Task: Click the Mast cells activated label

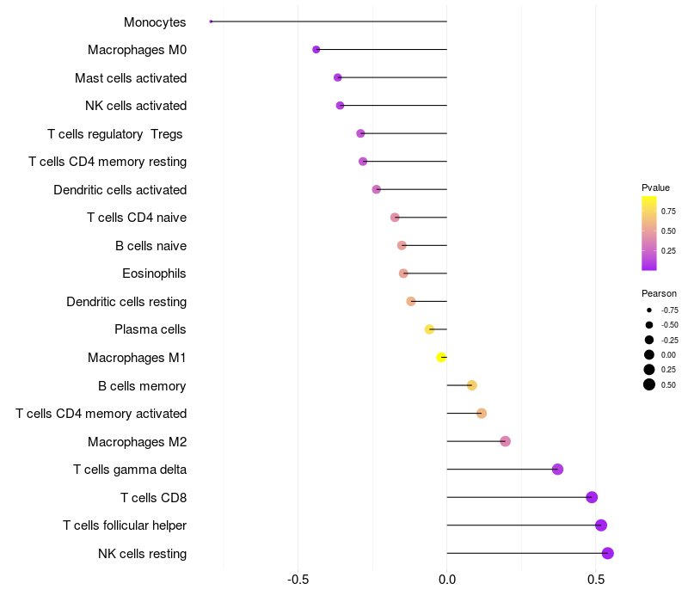Action: click(x=131, y=78)
